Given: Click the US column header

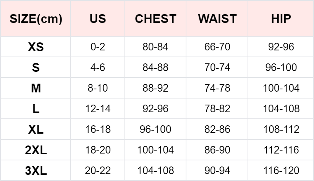Looking at the screenshot, I should point(98,19).
